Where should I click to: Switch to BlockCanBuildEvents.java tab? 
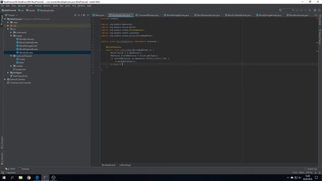pos(239,15)
